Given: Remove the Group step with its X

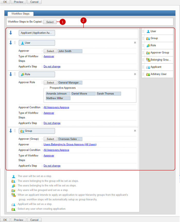Looking at the screenshot, I should pos(135,131).
